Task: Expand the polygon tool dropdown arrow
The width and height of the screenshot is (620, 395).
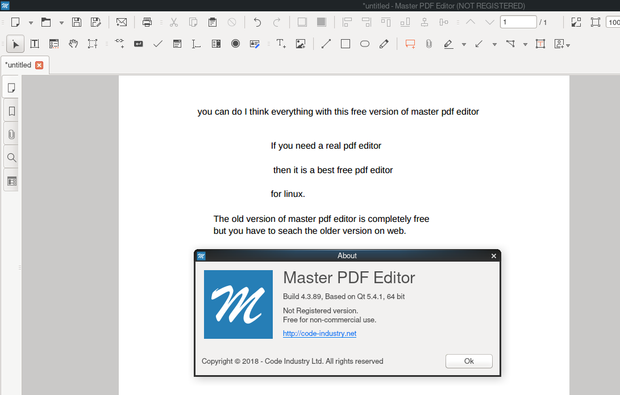Action: pyautogui.click(x=526, y=45)
